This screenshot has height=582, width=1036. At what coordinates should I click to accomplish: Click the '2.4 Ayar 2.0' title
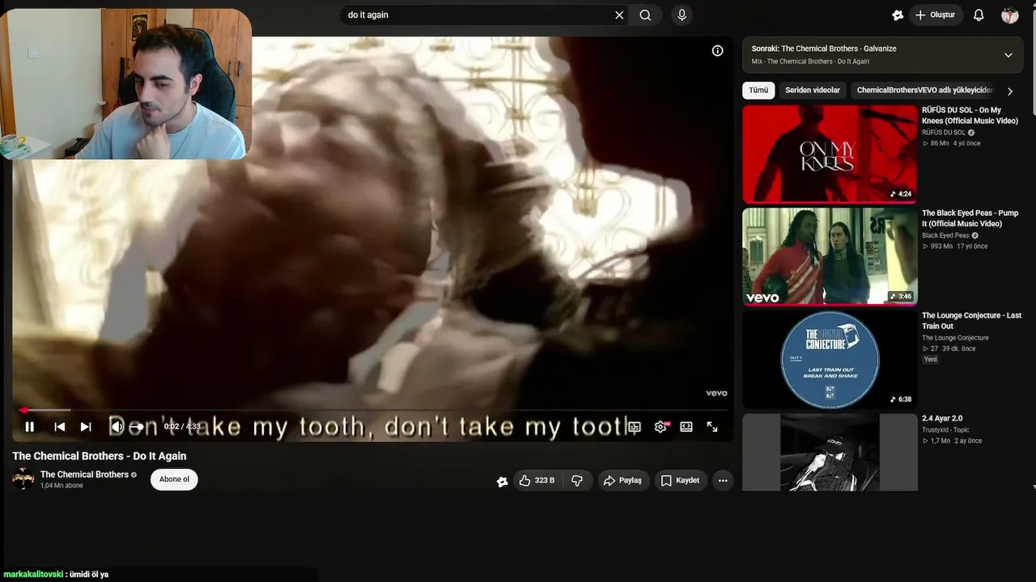point(942,419)
